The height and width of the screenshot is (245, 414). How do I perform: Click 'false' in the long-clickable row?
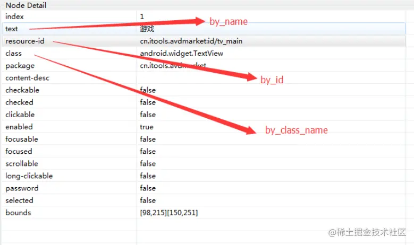[x=148, y=176]
